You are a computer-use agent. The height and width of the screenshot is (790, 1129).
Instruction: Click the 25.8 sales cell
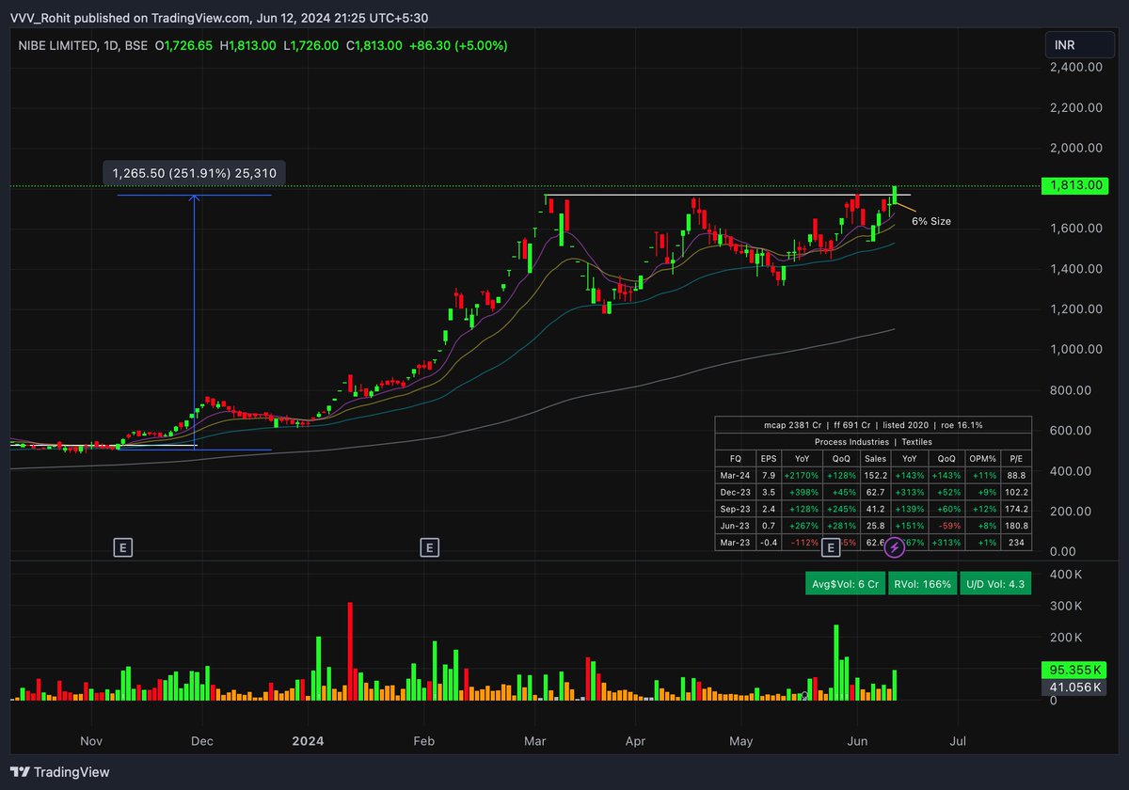pyautogui.click(x=877, y=526)
